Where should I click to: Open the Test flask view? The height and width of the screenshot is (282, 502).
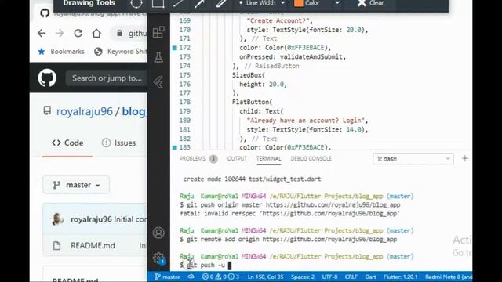pyautogui.click(x=158, y=57)
